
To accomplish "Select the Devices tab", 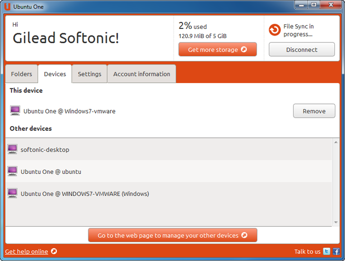I will (55, 74).
